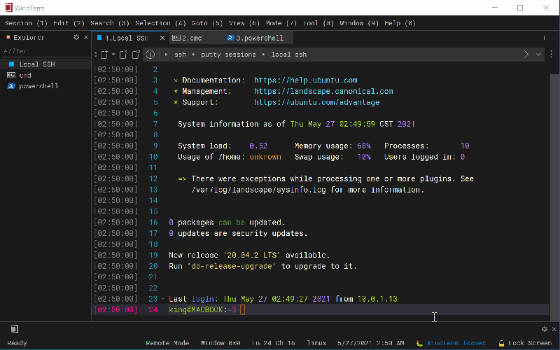
Task: Toggle Remote Mode in status bar
Action: coord(167,343)
